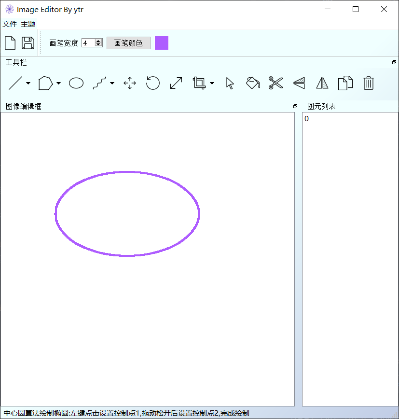Viewport: 399px width, 419px height.
Task: Save the image with floppy icon
Action: coord(28,43)
